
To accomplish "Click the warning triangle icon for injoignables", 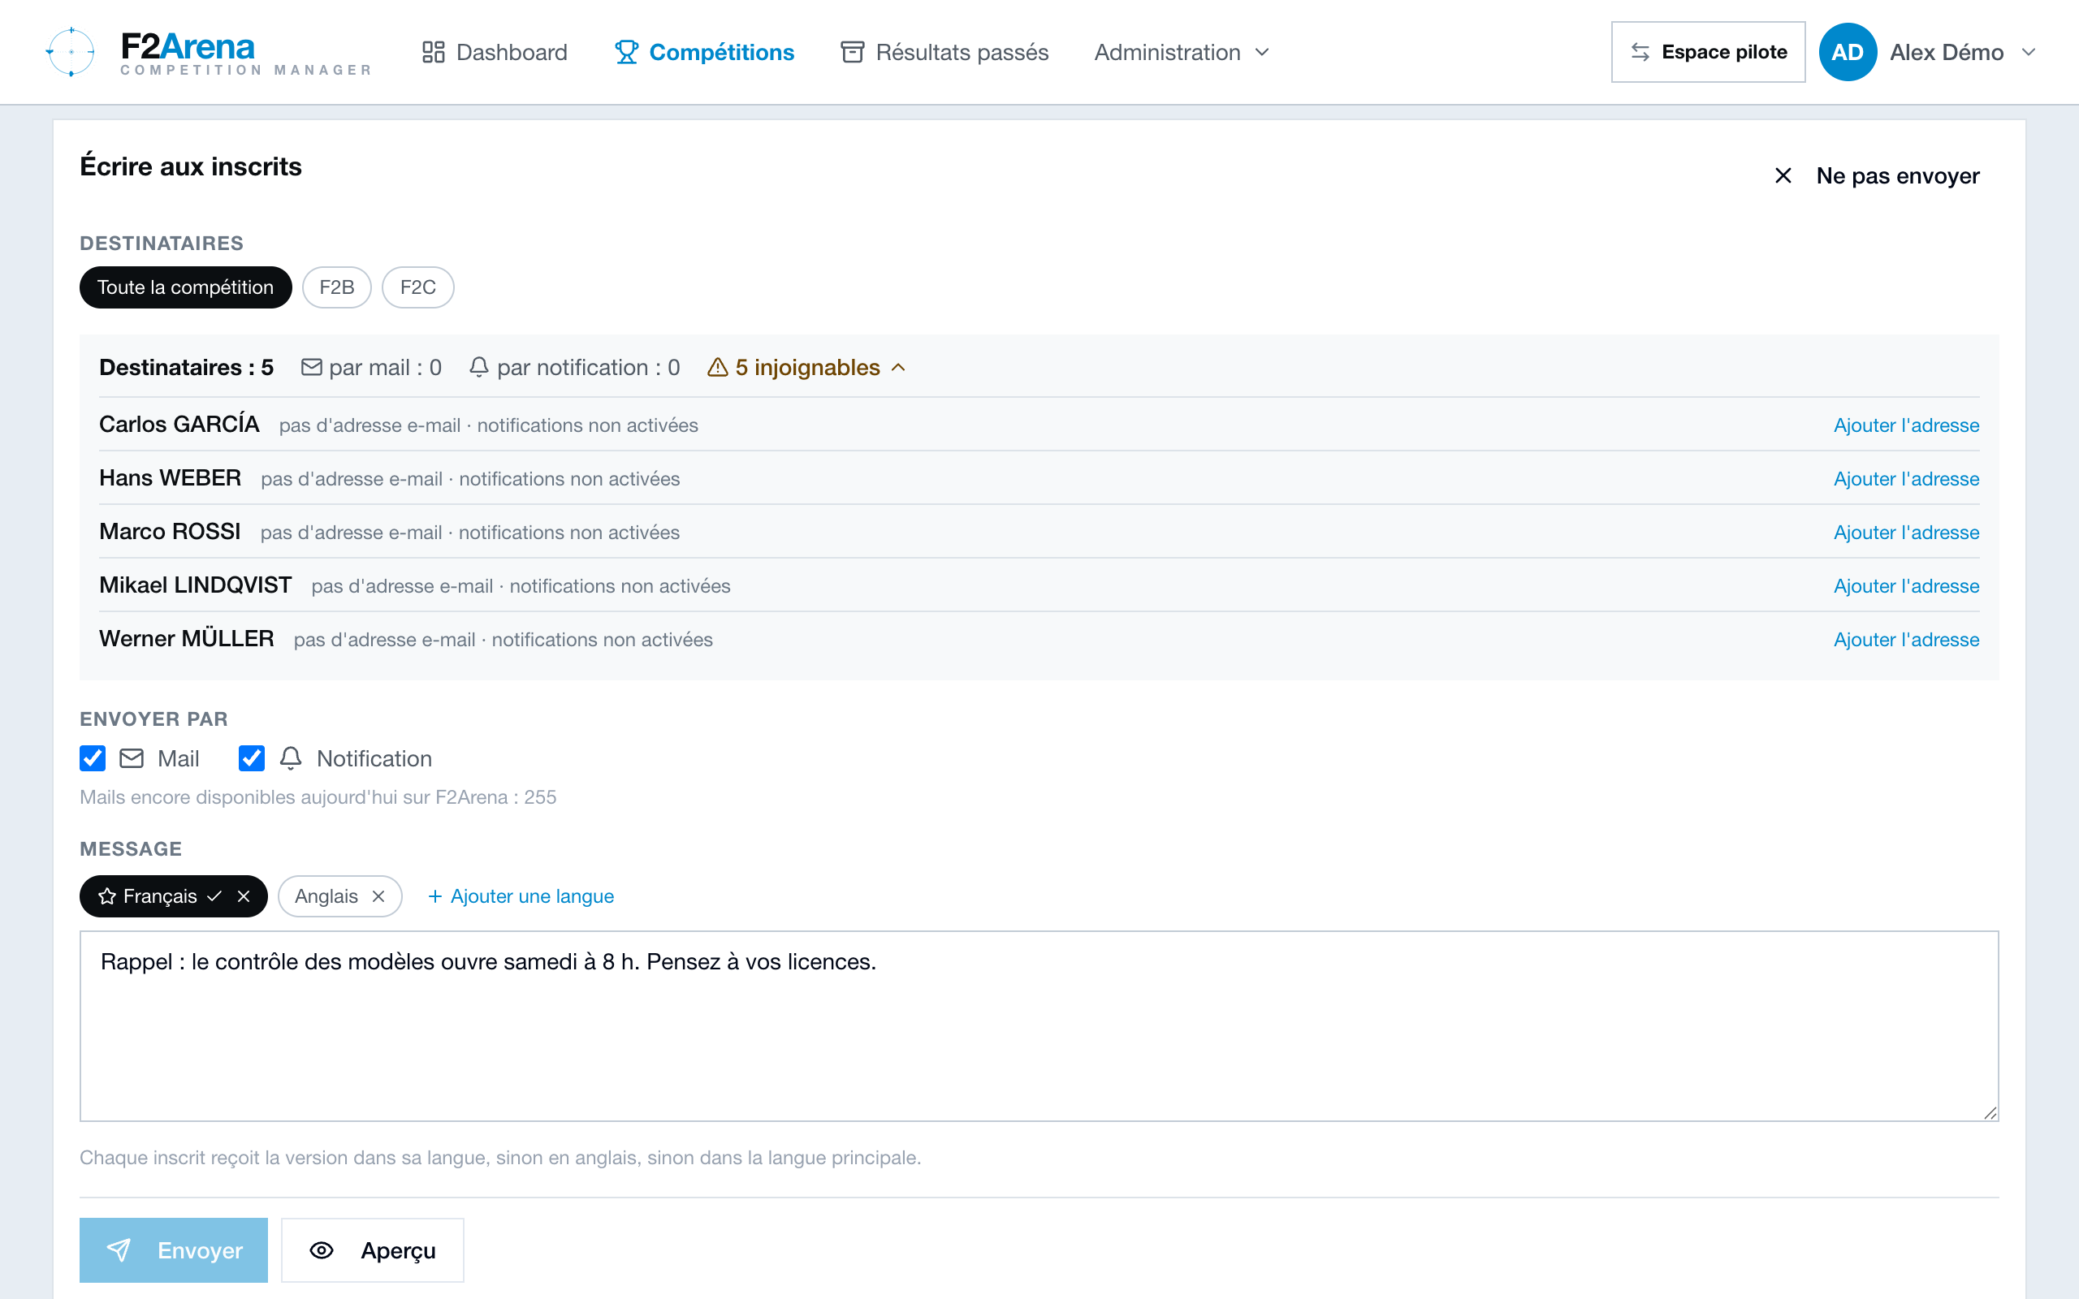I will [717, 368].
